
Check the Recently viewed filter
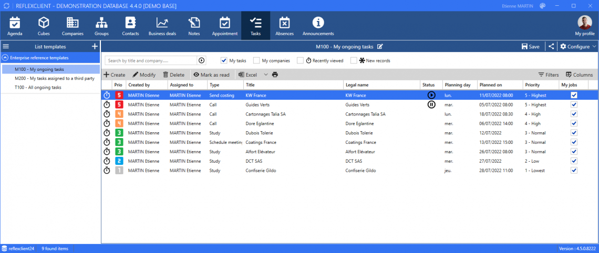click(x=300, y=60)
